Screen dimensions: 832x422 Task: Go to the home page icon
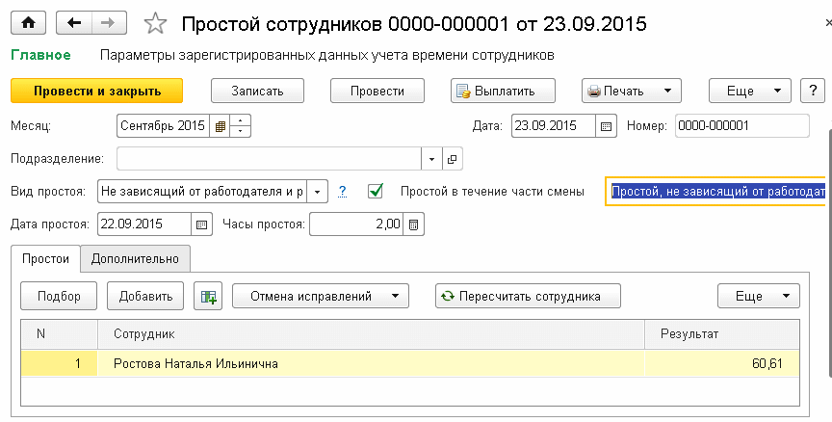click(28, 23)
